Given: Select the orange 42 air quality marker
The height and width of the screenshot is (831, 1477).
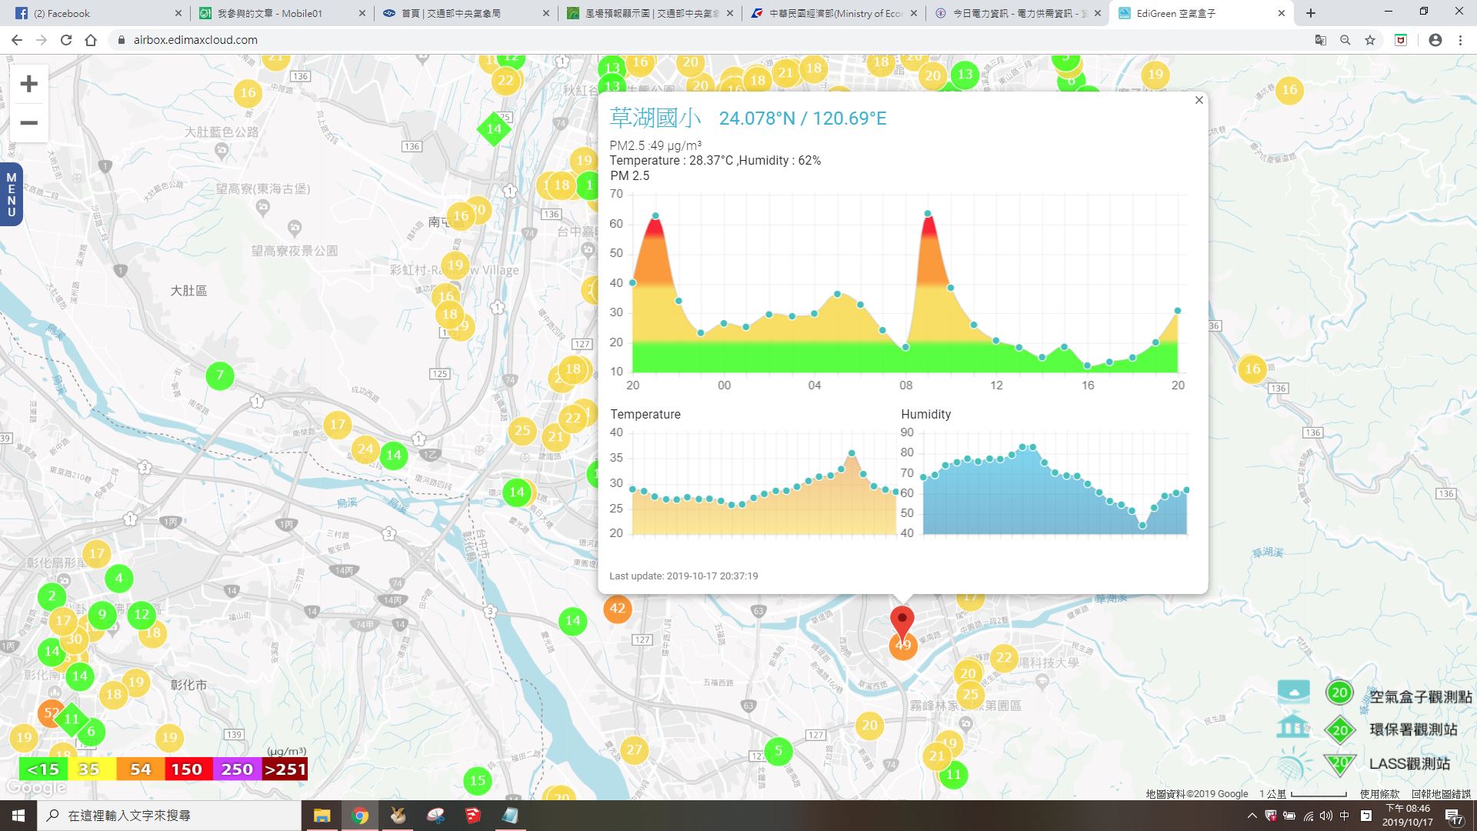Looking at the screenshot, I should 617,608.
